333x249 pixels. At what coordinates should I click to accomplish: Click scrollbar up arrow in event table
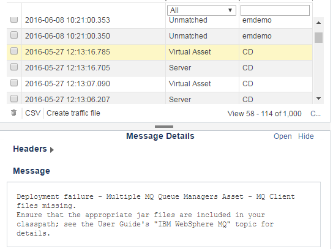pos(318,23)
